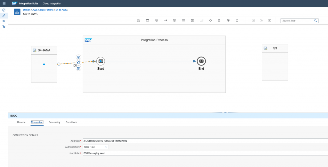Open the Help question mark icon
The image size is (328, 167).
[270, 20]
